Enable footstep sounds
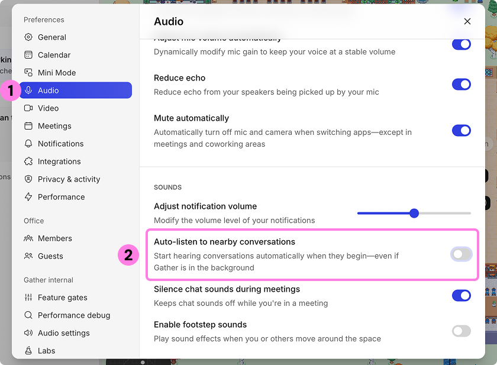 461,331
